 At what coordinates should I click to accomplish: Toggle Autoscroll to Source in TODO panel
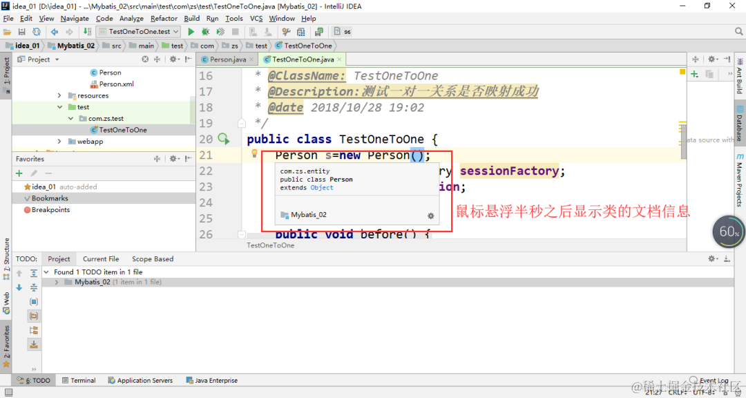pyautogui.click(x=34, y=345)
